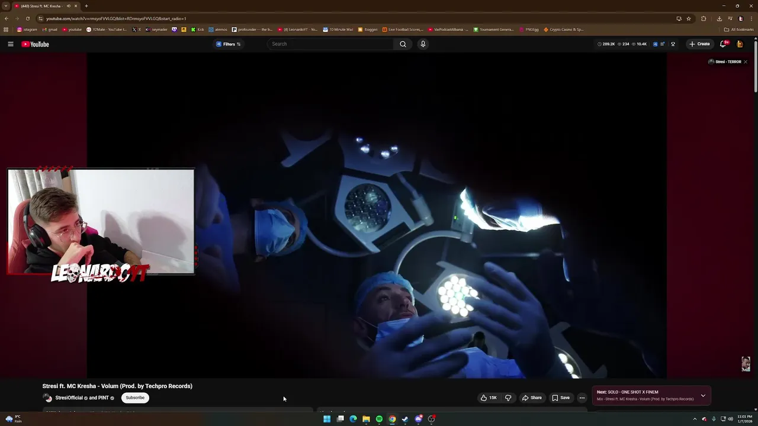Open the YouTube hamburger guide menu
This screenshot has height=426, width=758.
(x=10, y=44)
